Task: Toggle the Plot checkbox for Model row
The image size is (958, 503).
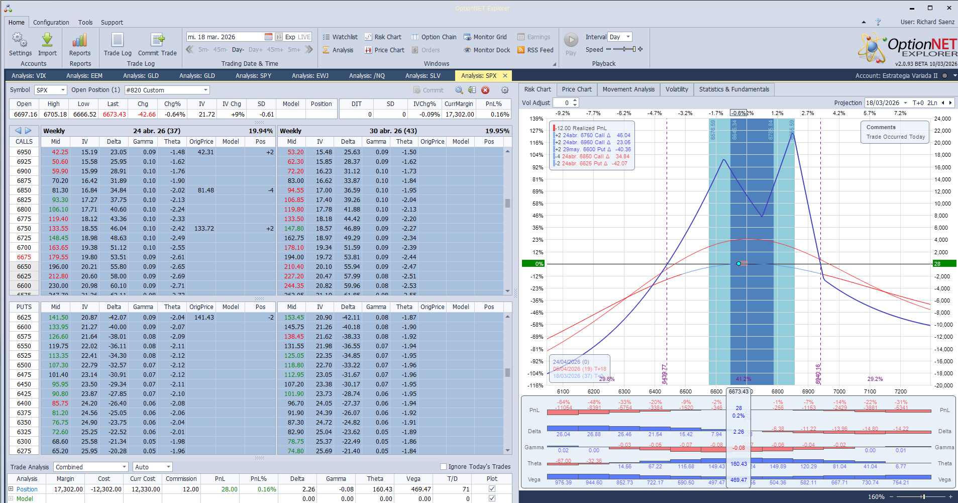Action: (x=492, y=498)
